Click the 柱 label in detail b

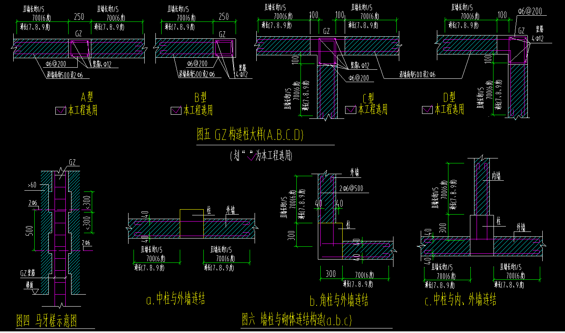(349, 224)
